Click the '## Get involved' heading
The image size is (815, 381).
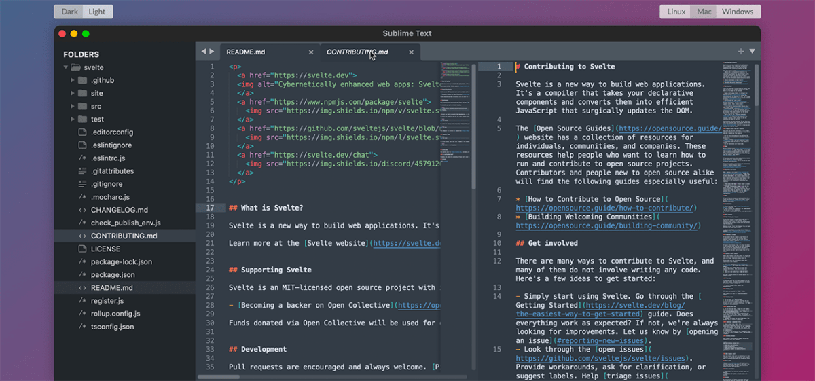click(547, 243)
